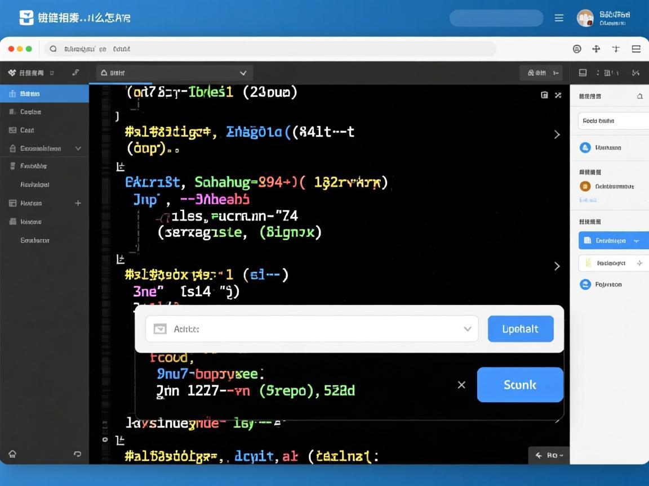Click the shuffle icon at the editor top right
This screenshot has width=649, height=486.
point(558,95)
